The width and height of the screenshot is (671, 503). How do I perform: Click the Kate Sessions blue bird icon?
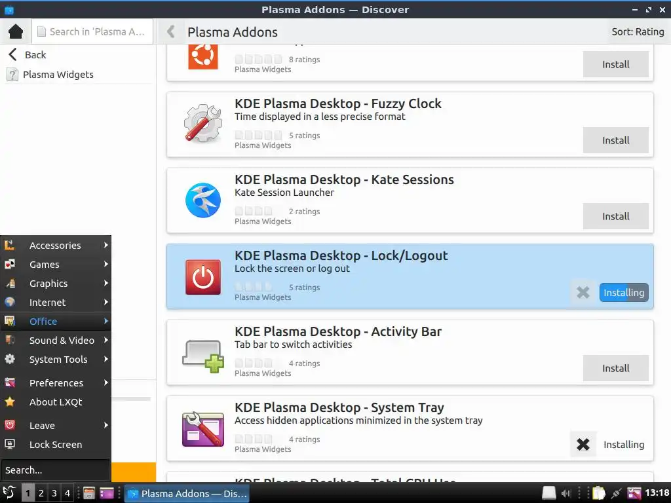pos(203,200)
